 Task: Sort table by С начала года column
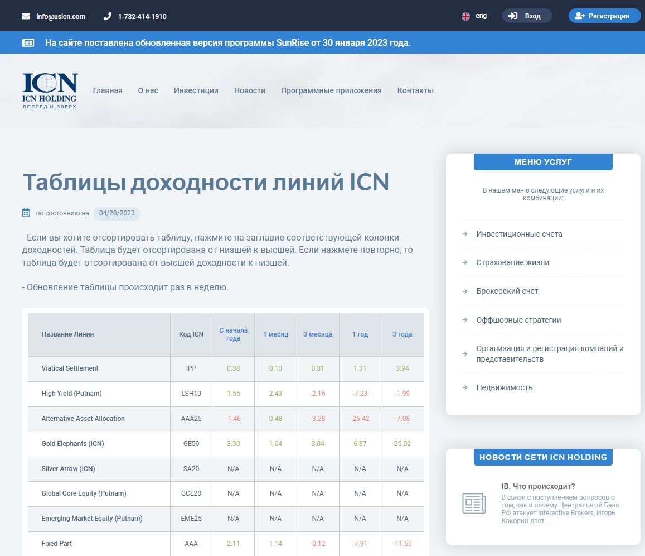tap(233, 334)
